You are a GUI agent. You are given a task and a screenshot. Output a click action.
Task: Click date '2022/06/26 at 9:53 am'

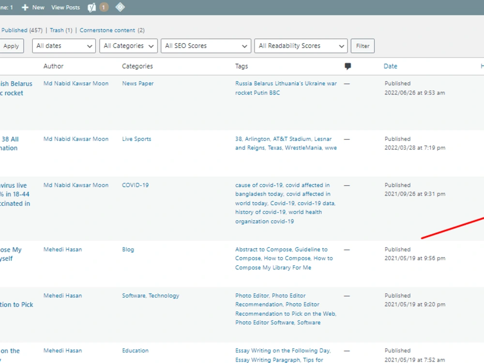(x=415, y=92)
